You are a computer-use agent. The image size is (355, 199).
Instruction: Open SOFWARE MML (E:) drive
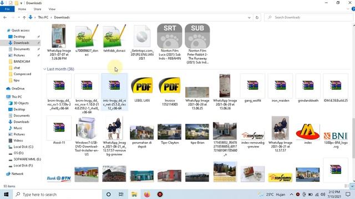point(27,159)
